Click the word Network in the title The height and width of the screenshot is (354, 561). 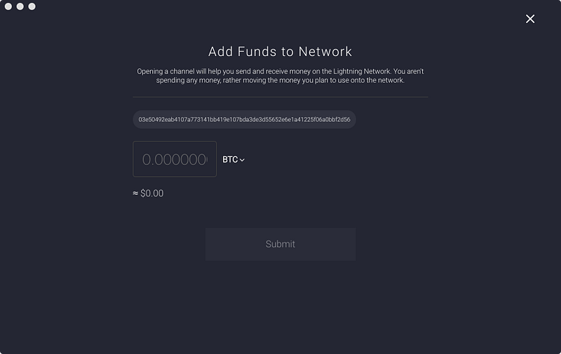[x=325, y=52]
